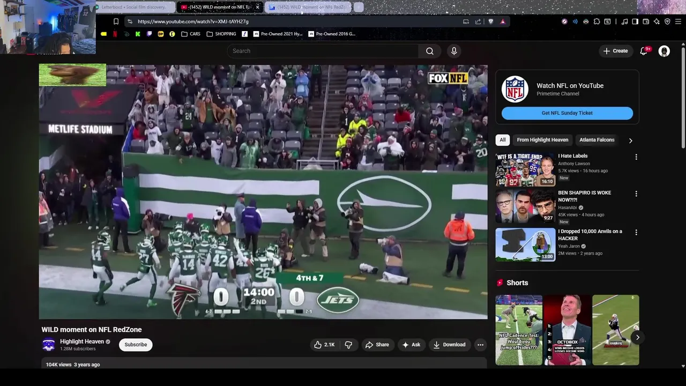Click into the YouTube Search field
The image size is (686, 386).
pos(323,51)
